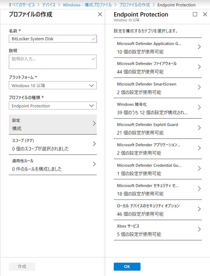
Task: Click the 説明 description text box
Action: click(53, 62)
